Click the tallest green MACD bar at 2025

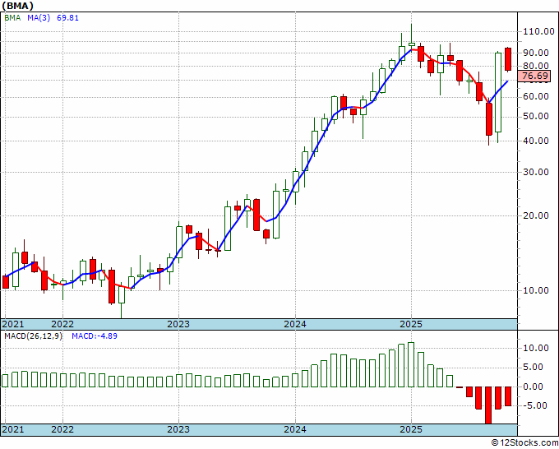411,364
